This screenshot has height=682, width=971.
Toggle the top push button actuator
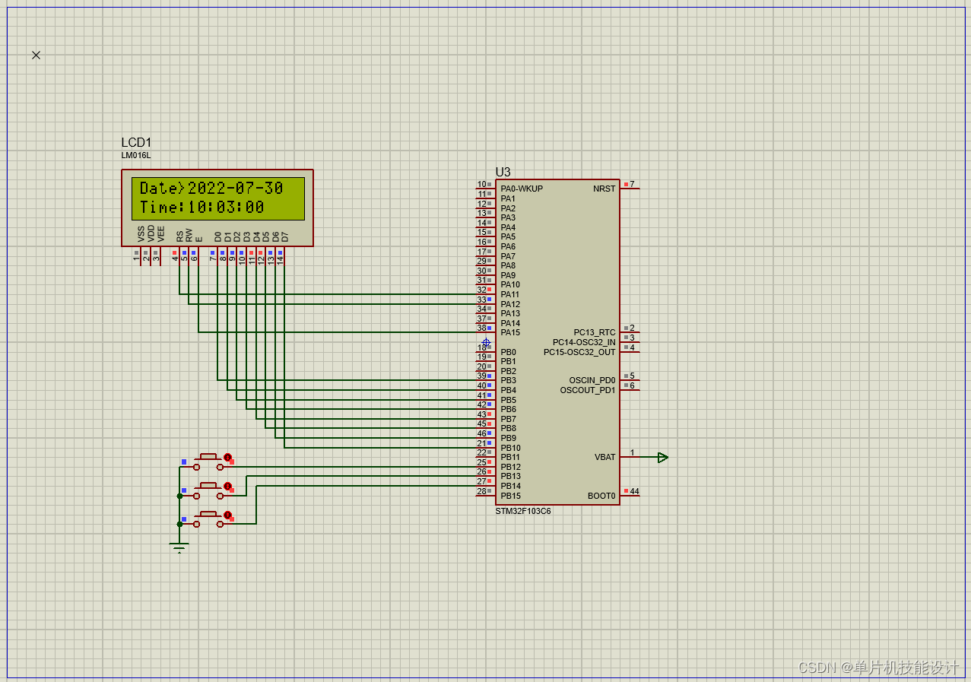[227, 456]
